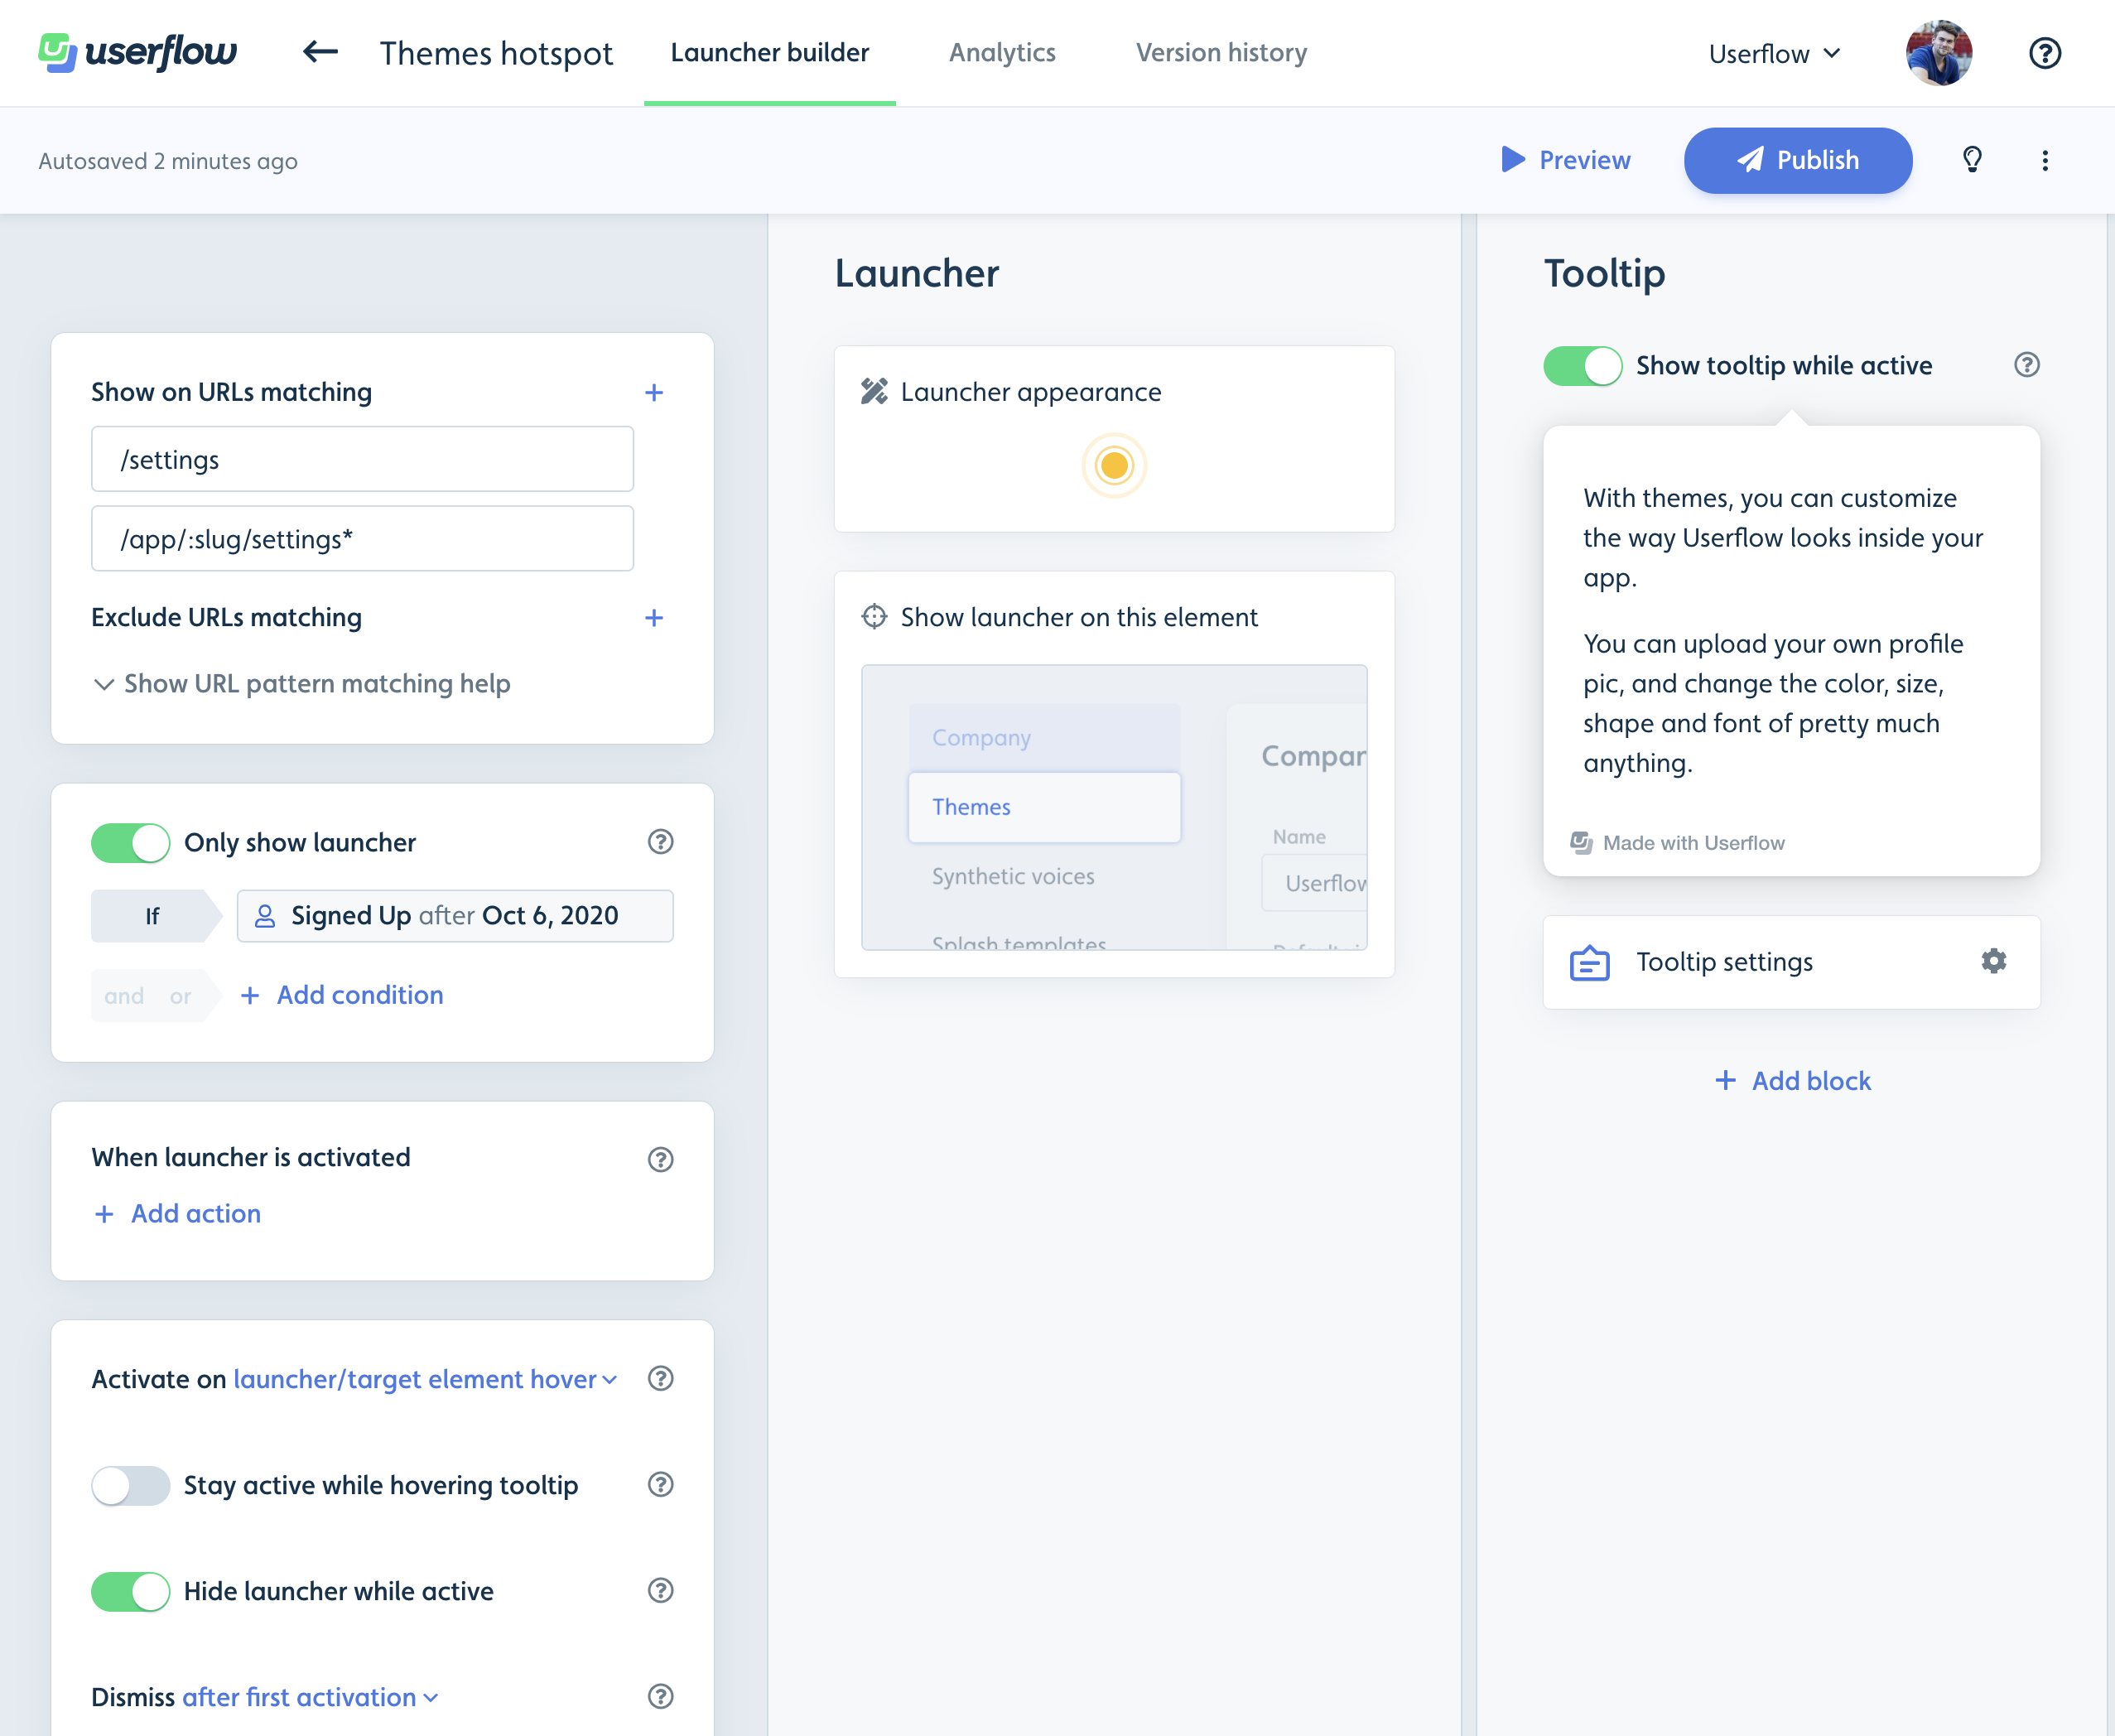Open the Activate on trigger dropdown
Screen dimensions: 2115x1736
point(425,1379)
